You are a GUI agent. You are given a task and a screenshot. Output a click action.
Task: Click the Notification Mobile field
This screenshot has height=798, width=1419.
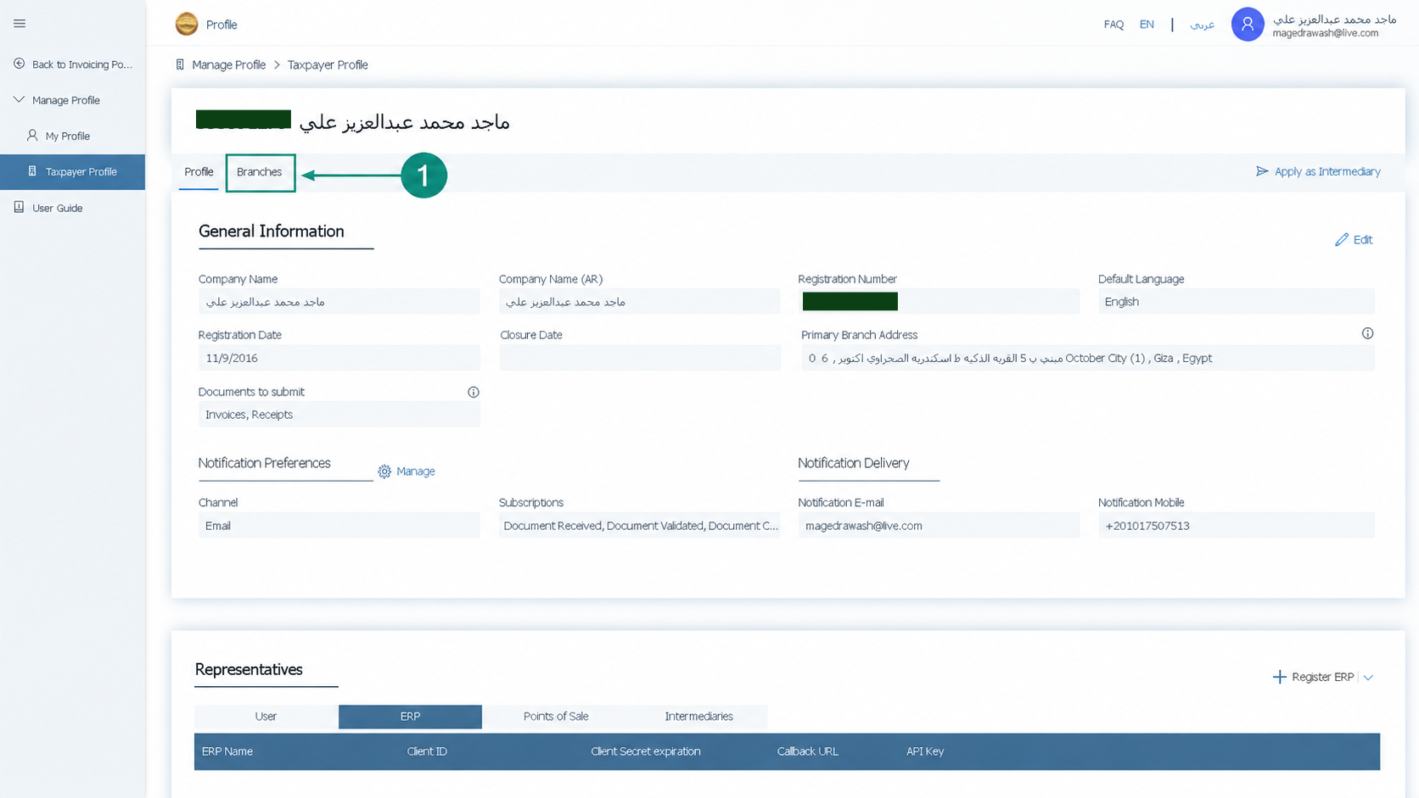[1236, 526]
